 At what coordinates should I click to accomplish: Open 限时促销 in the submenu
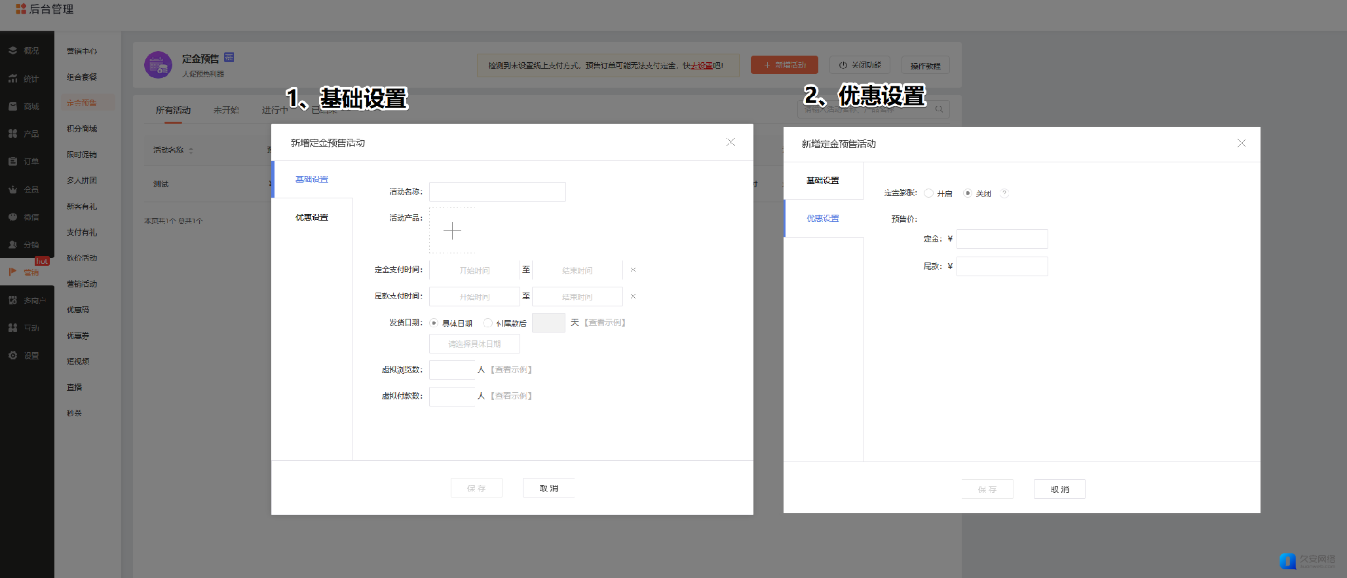[x=82, y=154]
